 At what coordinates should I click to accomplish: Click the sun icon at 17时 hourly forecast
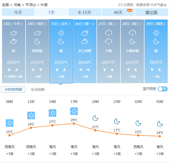(x=74, y=111)
